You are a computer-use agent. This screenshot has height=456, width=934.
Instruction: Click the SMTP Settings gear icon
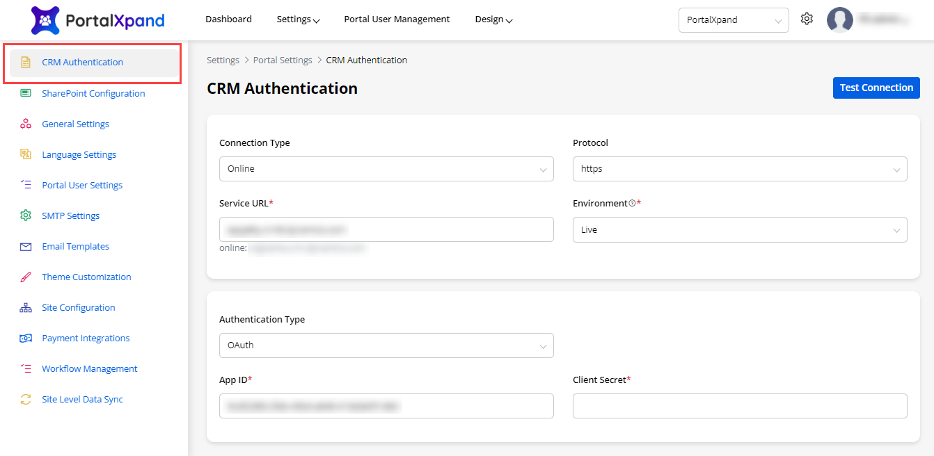pyautogui.click(x=26, y=215)
